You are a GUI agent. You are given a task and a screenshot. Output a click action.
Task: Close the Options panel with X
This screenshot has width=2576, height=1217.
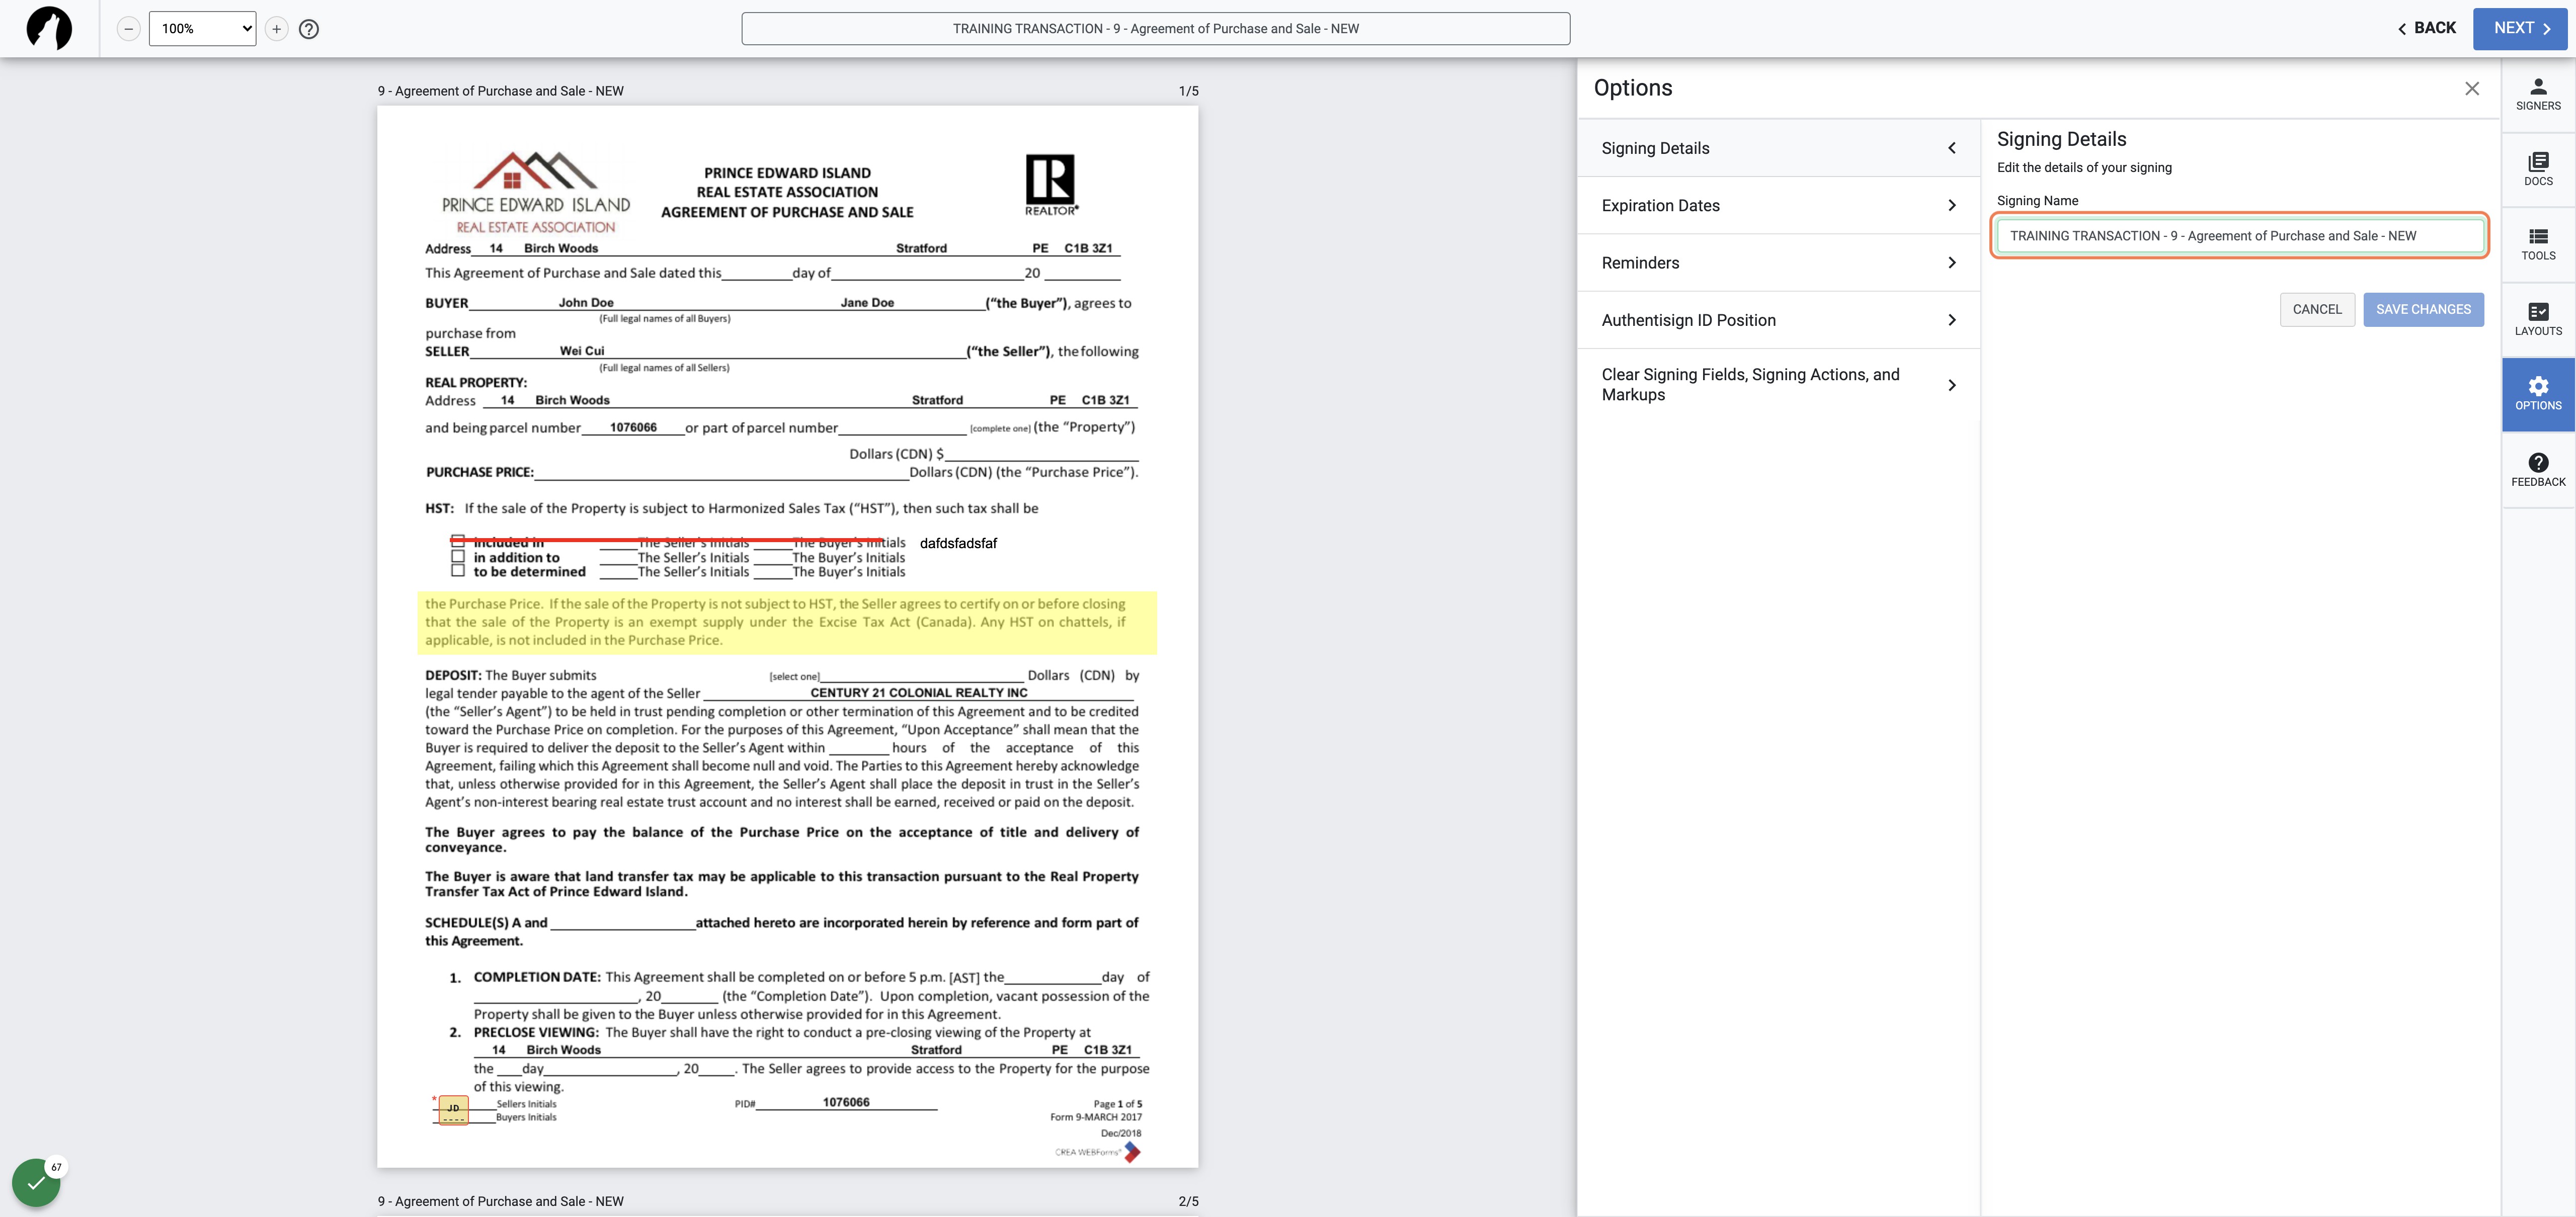pyautogui.click(x=2472, y=89)
